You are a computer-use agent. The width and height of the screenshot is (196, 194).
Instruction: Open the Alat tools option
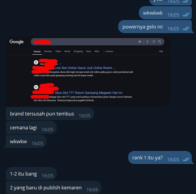click(x=161, y=51)
